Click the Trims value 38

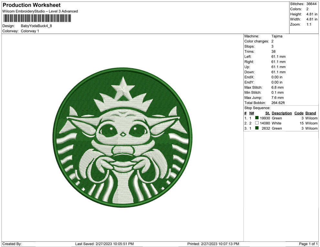273,52
